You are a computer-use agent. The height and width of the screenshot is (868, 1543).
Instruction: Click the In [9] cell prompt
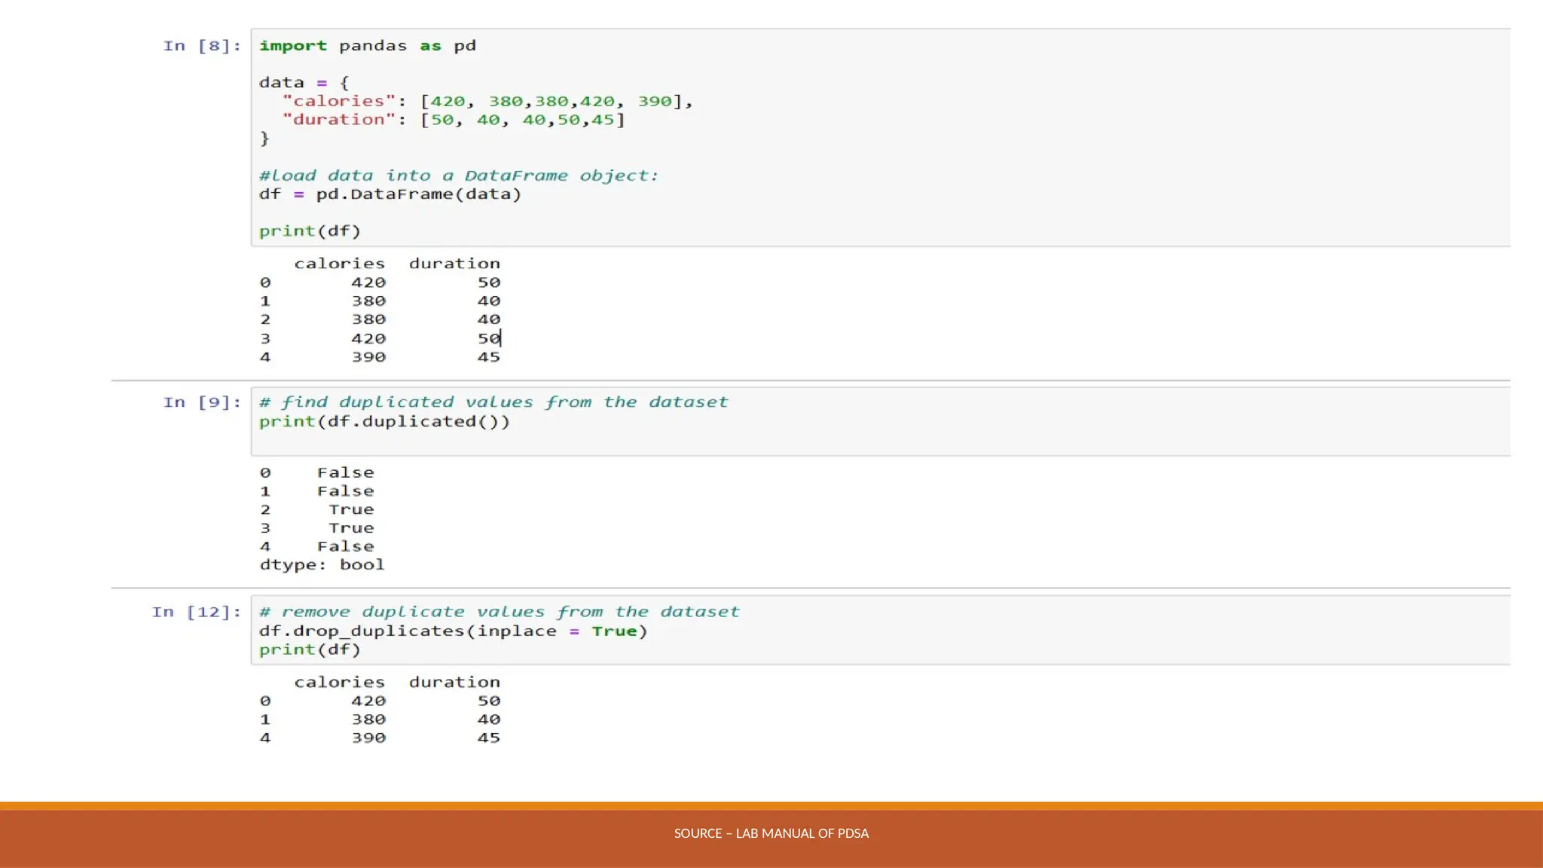pyautogui.click(x=202, y=402)
